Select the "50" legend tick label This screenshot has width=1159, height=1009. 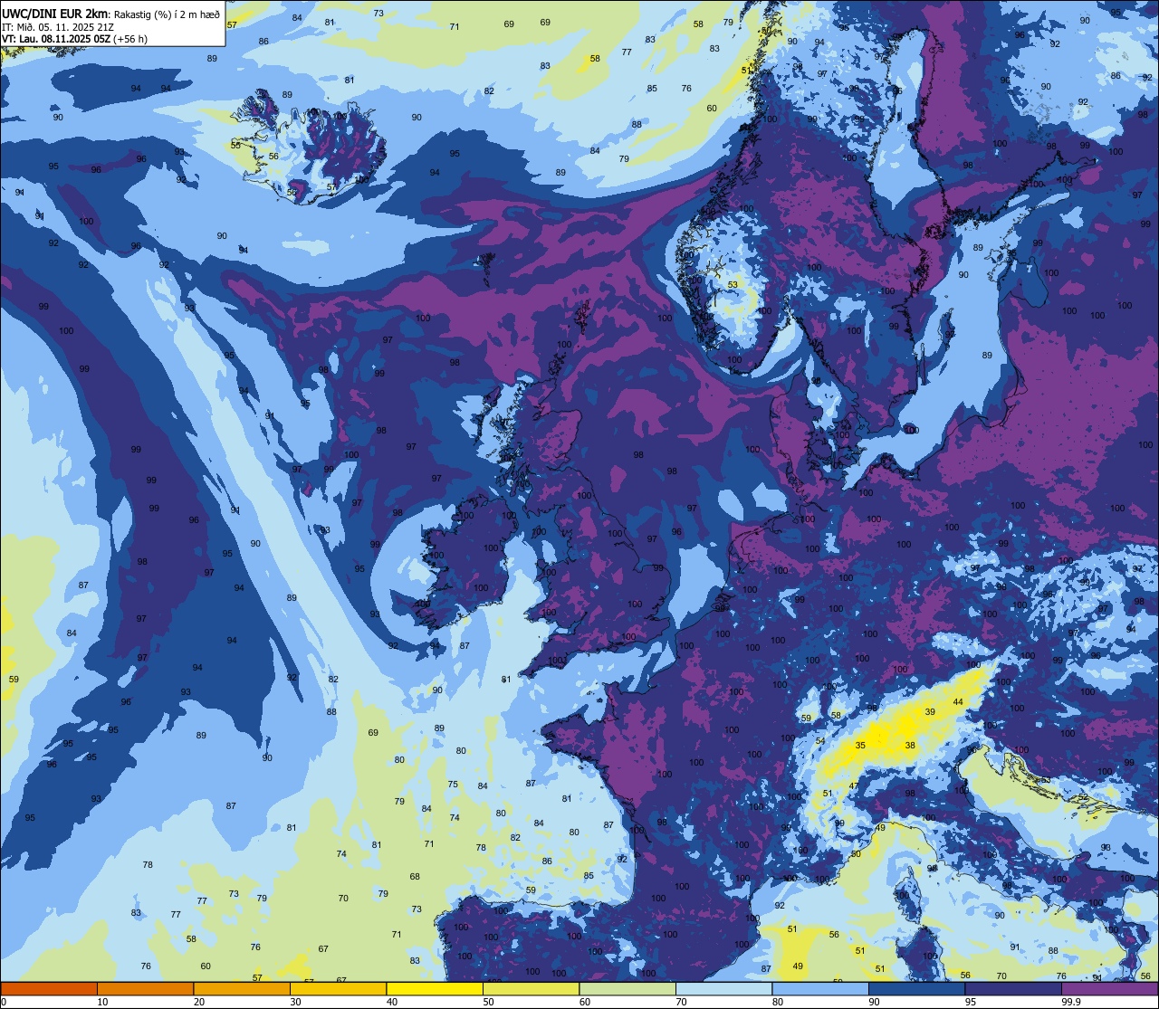tap(488, 1002)
